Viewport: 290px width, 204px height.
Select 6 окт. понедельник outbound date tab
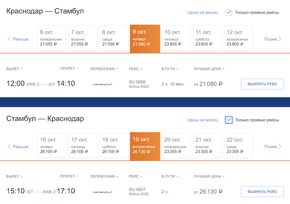point(51,38)
